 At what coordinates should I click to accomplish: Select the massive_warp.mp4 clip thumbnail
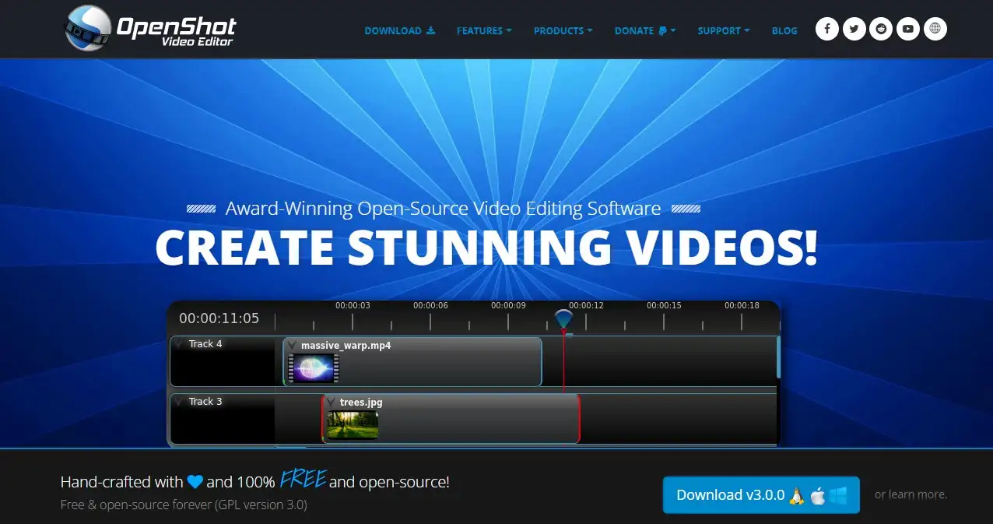coord(314,368)
